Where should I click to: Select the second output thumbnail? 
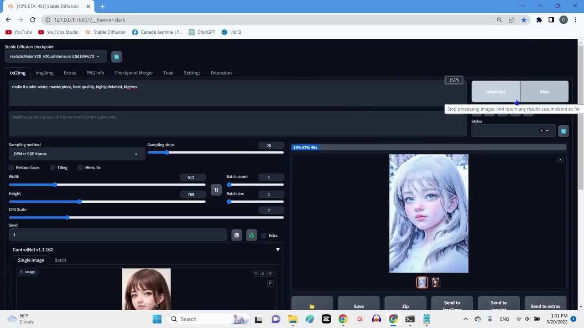[435, 282]
